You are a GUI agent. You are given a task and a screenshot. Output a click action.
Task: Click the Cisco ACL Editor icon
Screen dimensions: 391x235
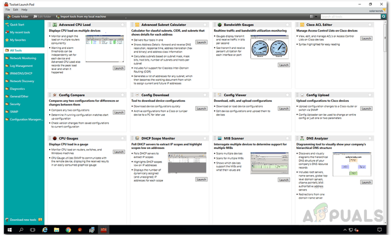click(x=302, y=24)
